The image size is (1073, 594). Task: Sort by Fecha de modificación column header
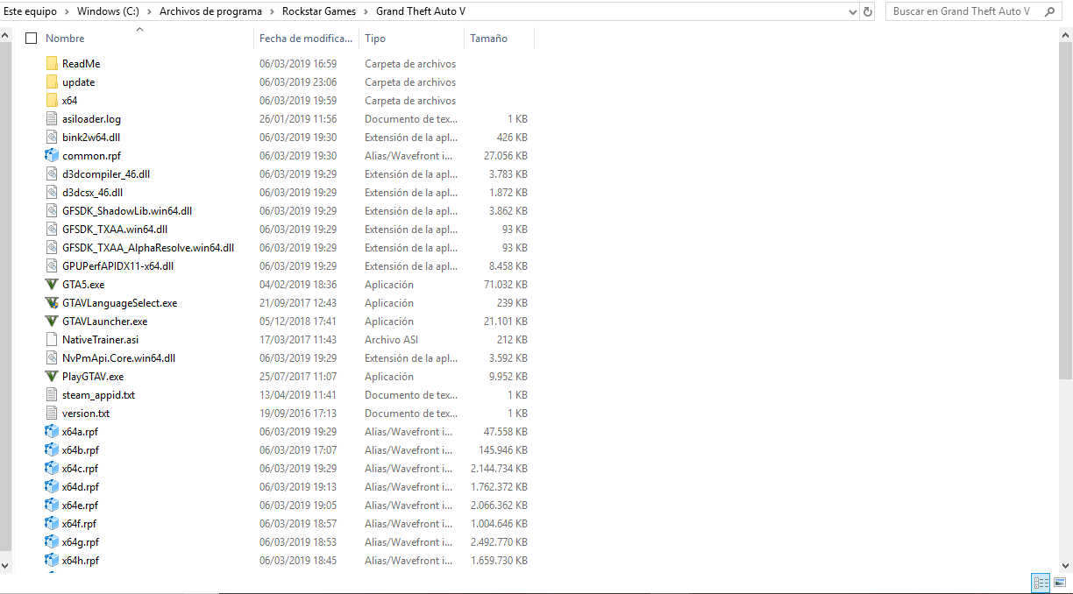click(x=307, y=39)
